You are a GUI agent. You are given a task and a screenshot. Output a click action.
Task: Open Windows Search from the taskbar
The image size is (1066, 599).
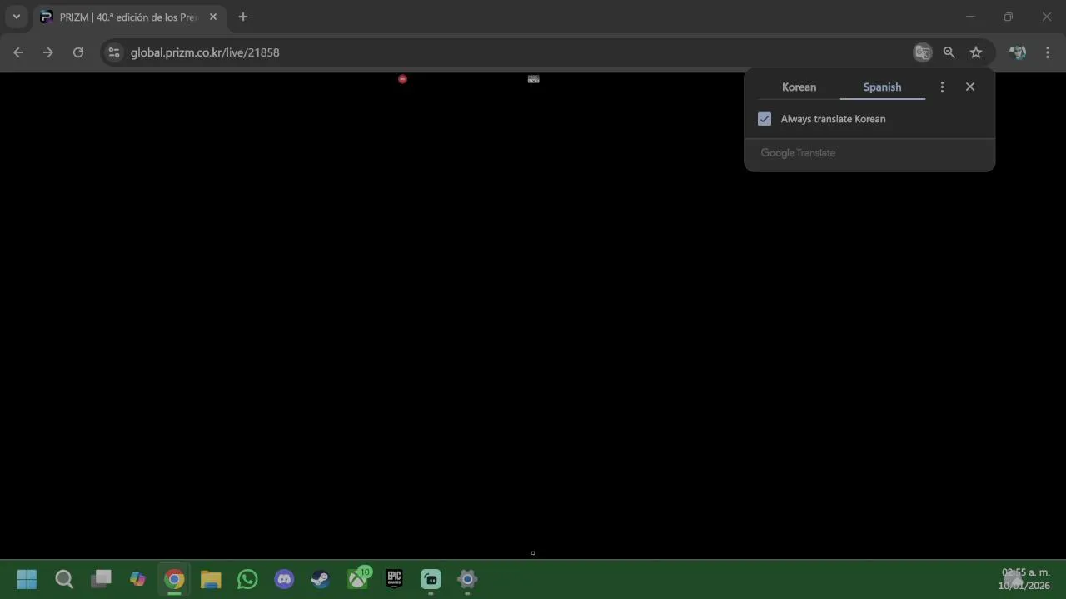click(64, 579)
